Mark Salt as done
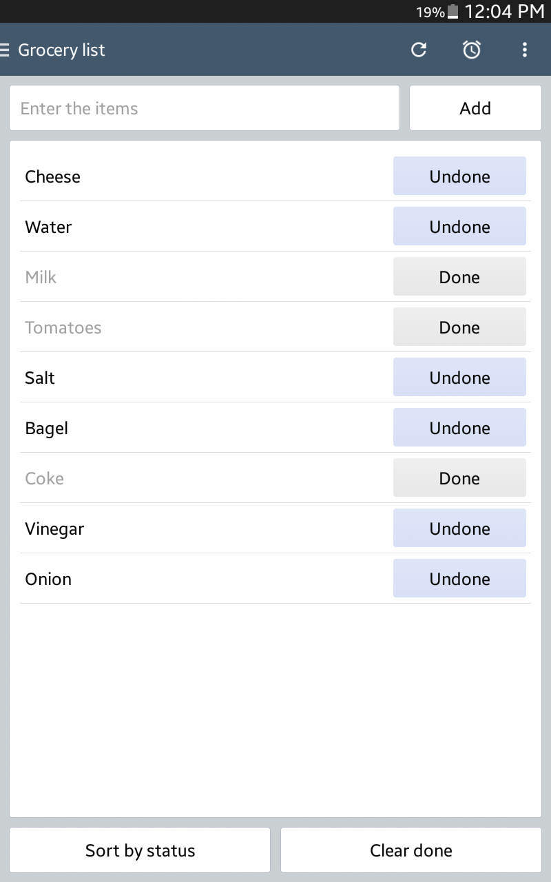551x882 pixels. [459, 378]
